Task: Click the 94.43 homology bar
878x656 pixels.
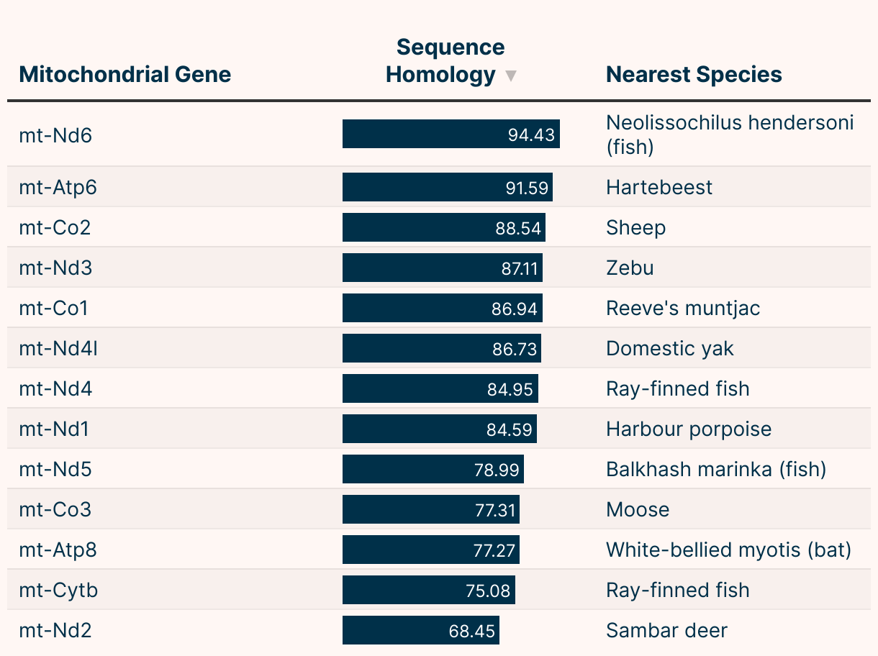Action: pyautogui.click(x=451, y=135)
